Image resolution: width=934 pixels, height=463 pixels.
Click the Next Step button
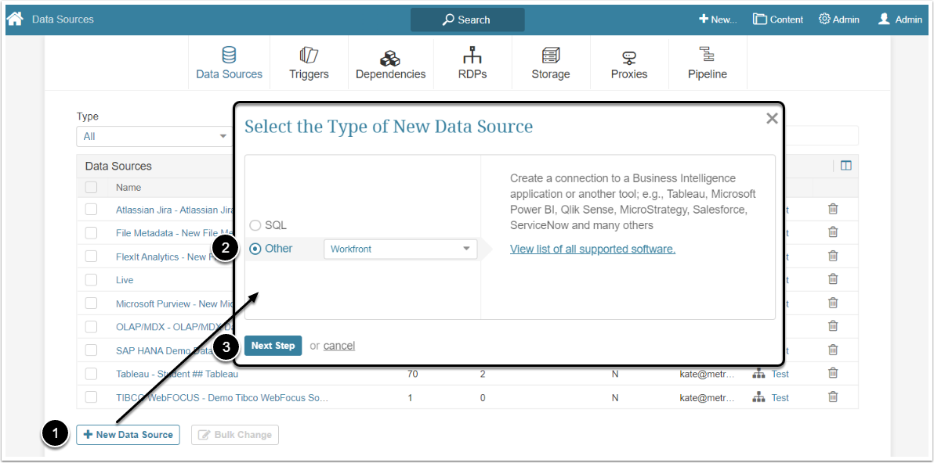[x=273, y=346]
